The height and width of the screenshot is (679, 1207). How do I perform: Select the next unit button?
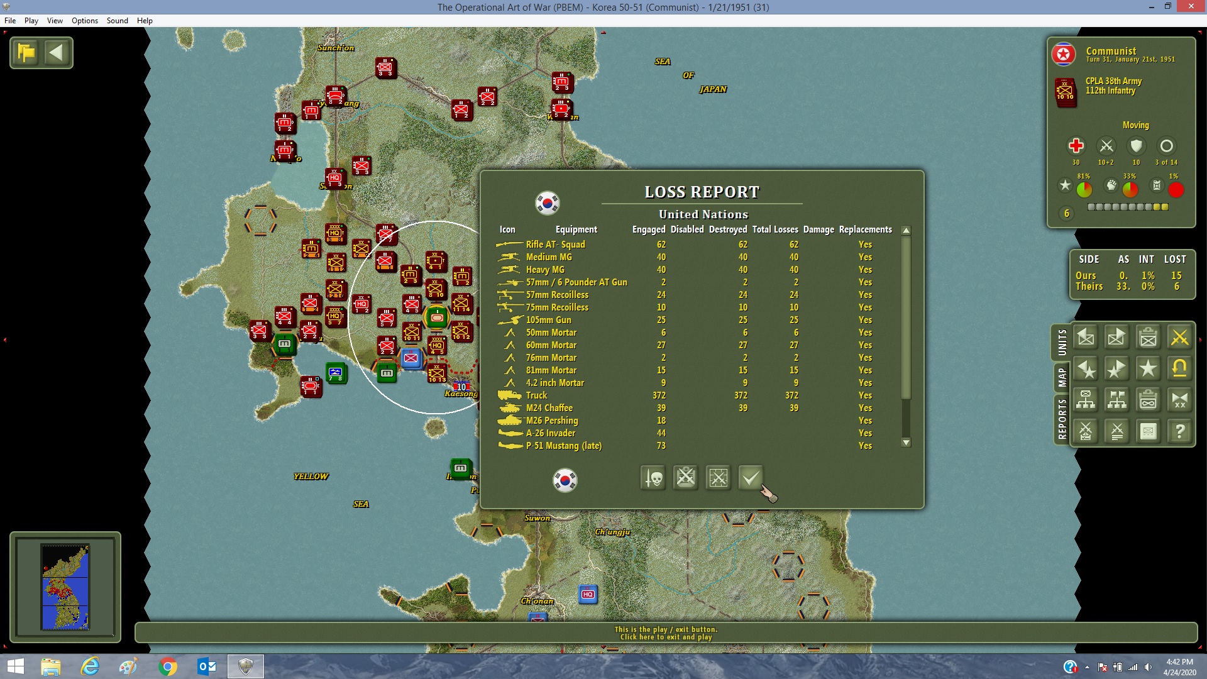(1117, 338)
